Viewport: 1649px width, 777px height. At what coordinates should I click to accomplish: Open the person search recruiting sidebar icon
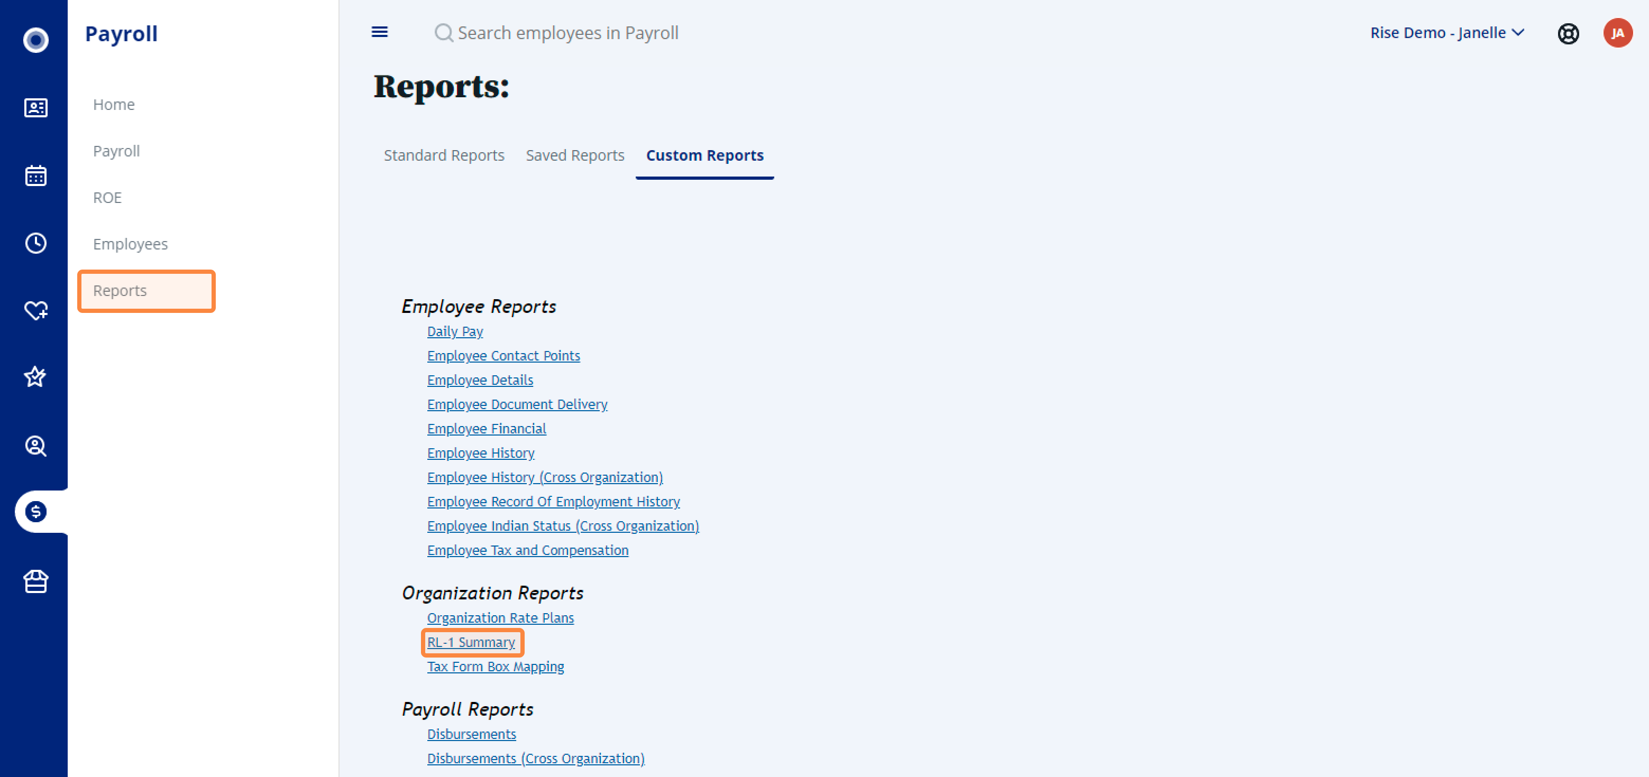click(36, 446)
